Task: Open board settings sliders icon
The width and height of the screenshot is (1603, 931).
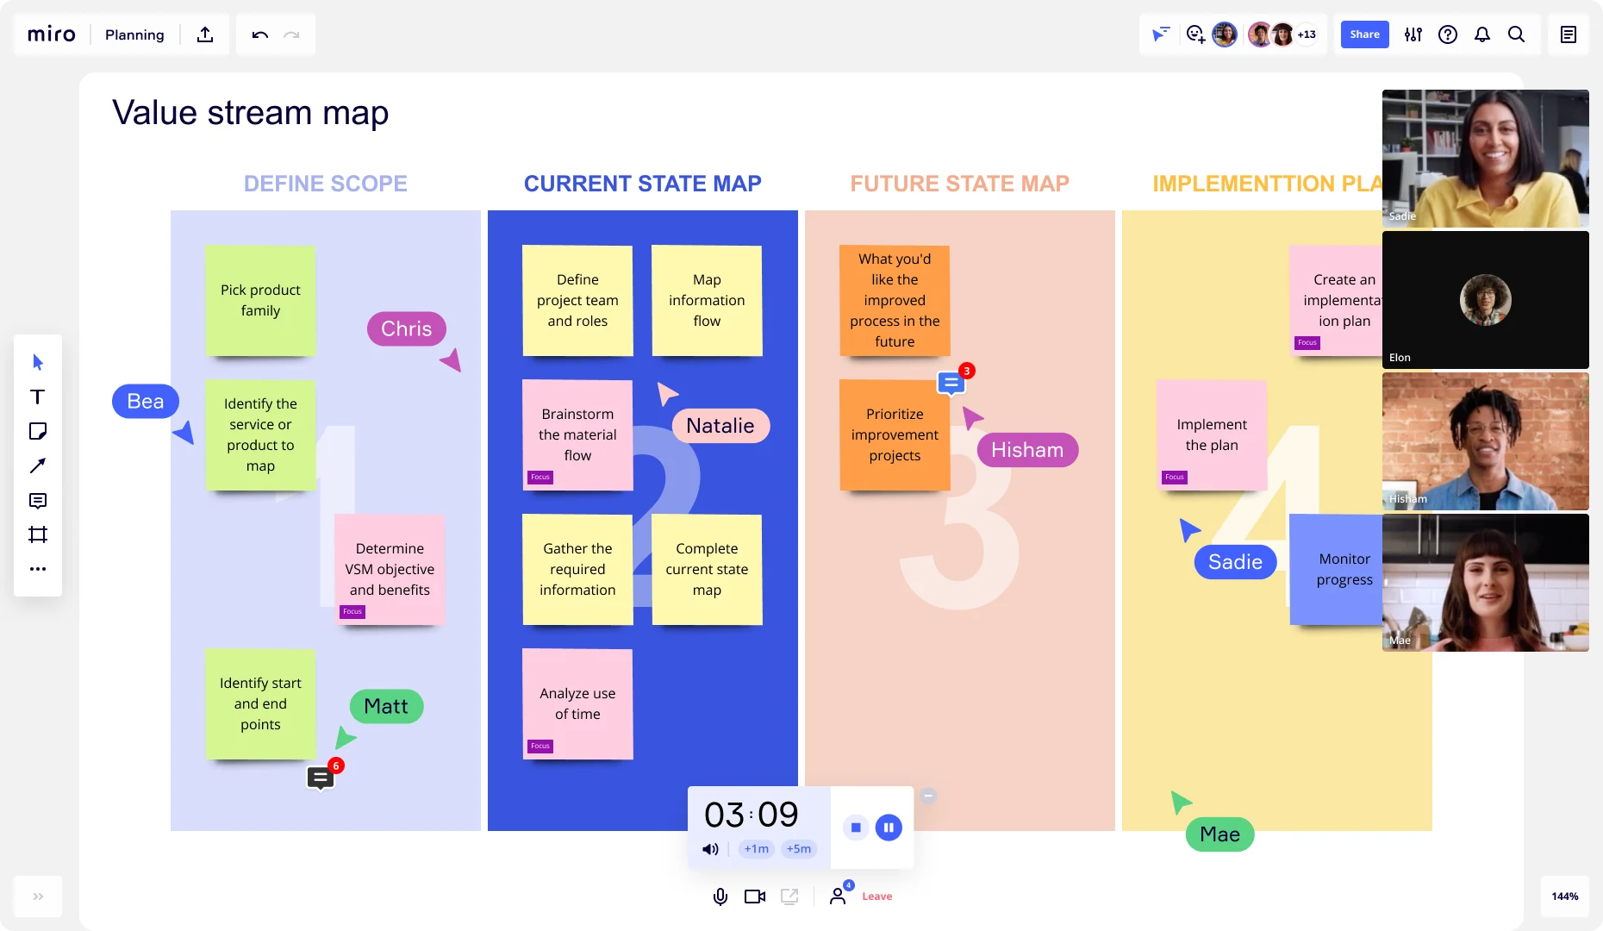Action: [1413, 34]
